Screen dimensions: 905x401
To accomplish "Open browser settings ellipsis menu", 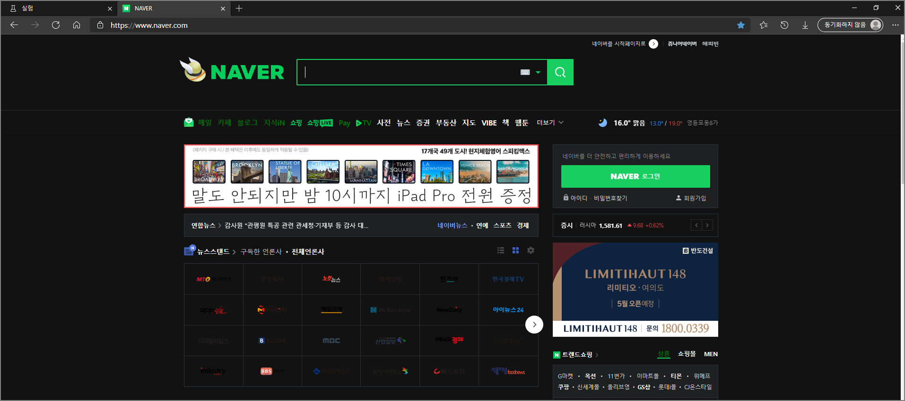I will (x=896, y=25).
